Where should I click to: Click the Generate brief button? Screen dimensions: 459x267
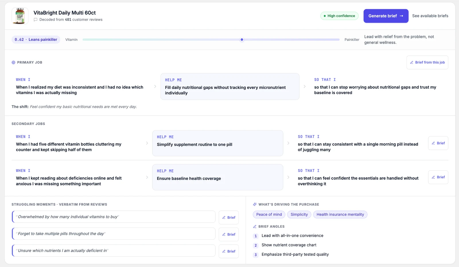point(386,16)
